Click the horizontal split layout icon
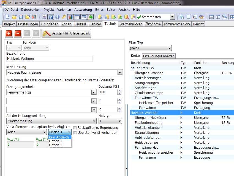 211,17
